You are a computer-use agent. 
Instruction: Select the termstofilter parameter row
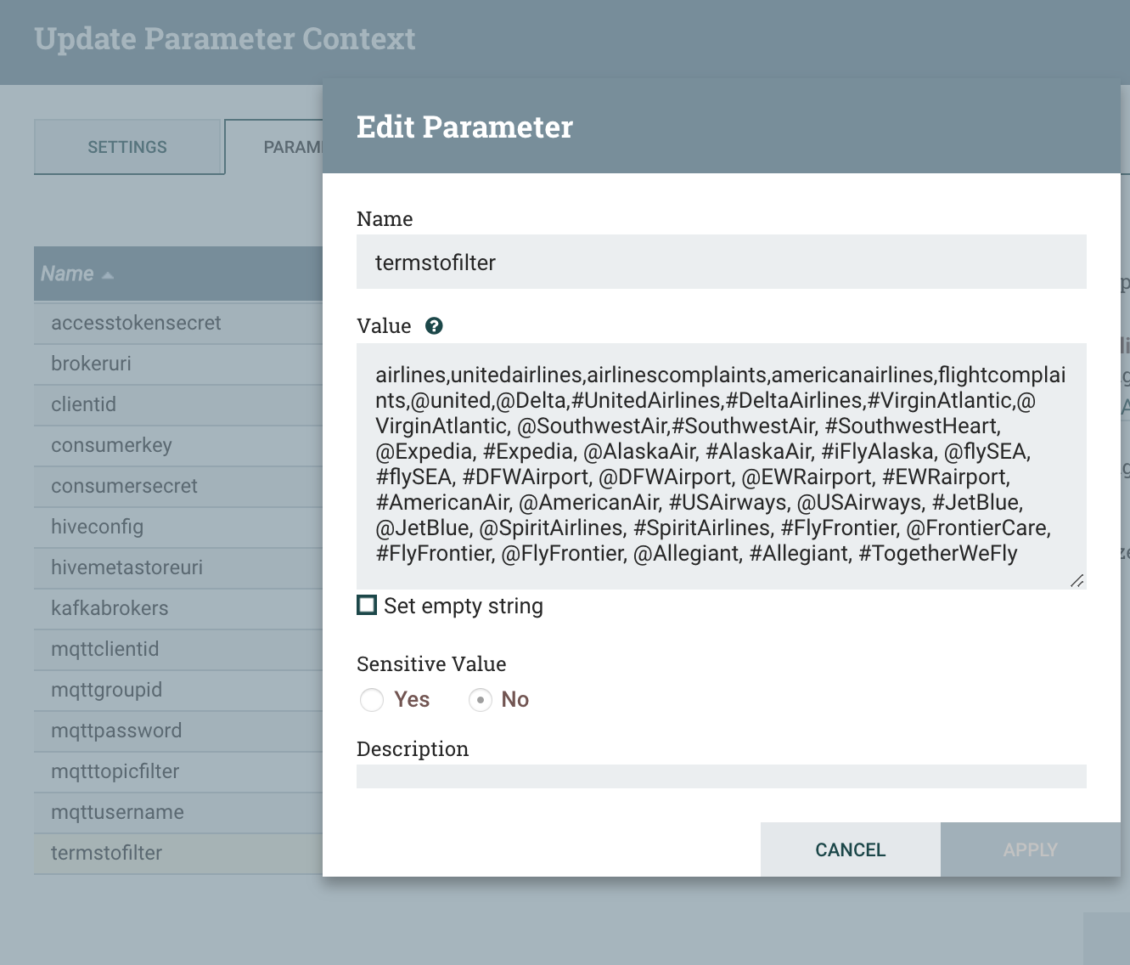[178, 854]
